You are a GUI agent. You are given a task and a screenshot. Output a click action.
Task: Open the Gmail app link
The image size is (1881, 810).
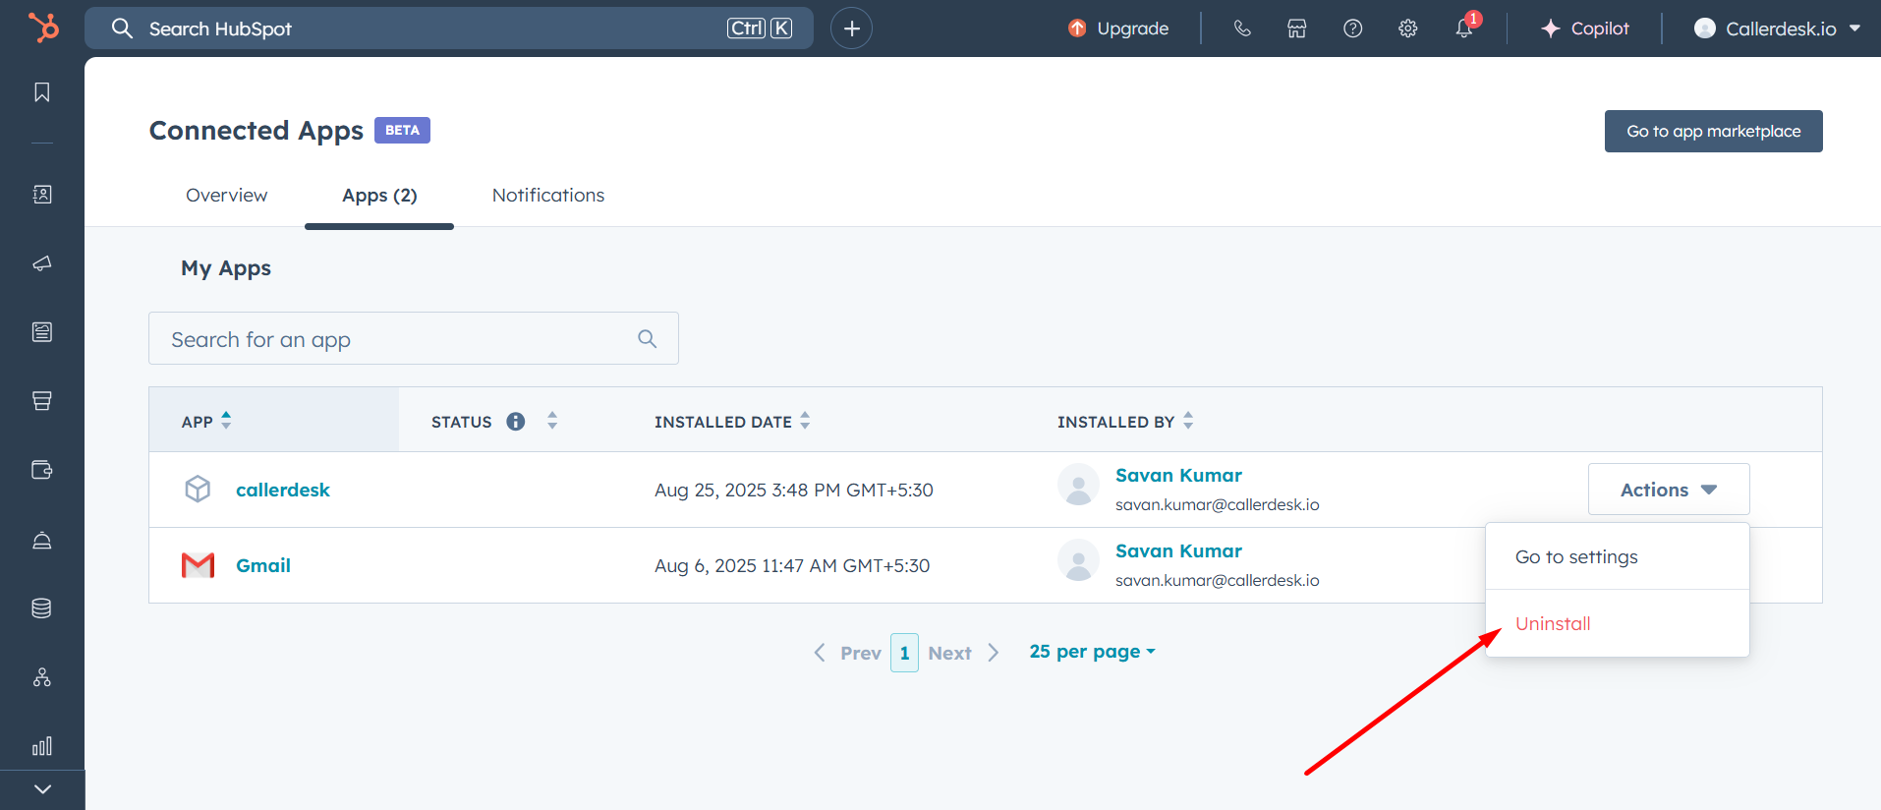coord(263,565)
